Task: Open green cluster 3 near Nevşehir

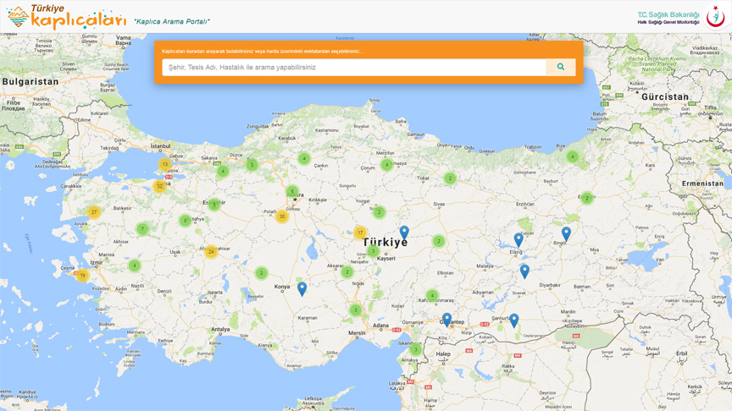Action: pos(373,251)
